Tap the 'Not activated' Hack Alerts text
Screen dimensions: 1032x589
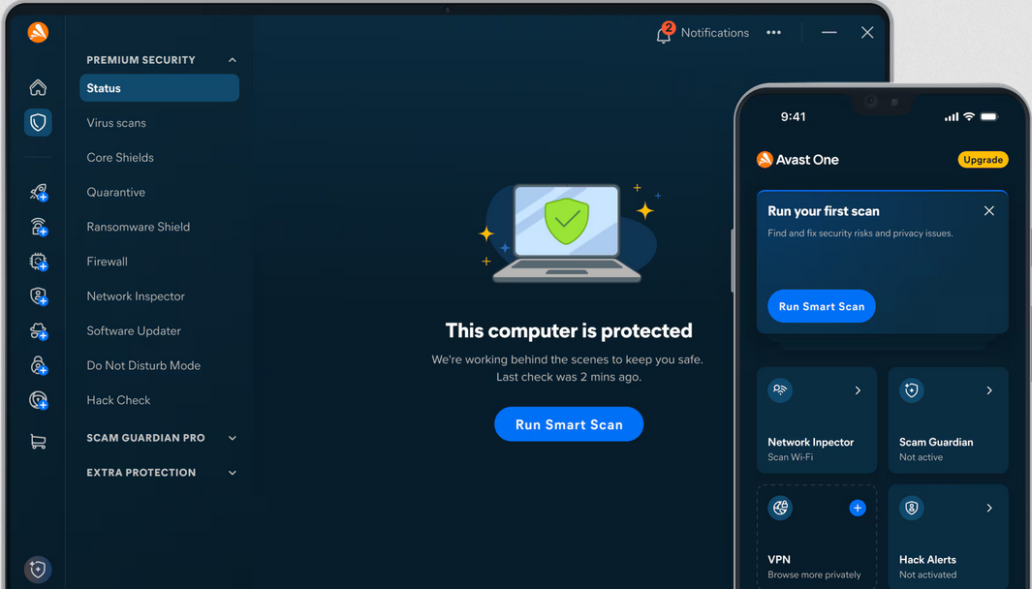tap(928, 574)
